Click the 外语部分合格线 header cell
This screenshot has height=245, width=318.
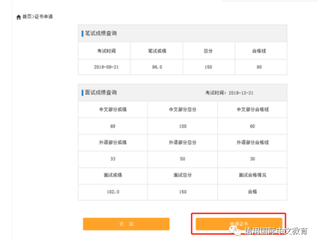(x=252, y=142)
